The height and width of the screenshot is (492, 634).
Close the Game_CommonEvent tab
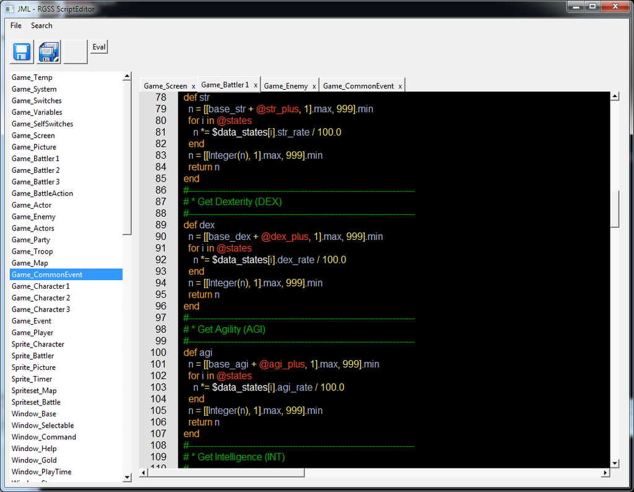(x=400, y=86)
